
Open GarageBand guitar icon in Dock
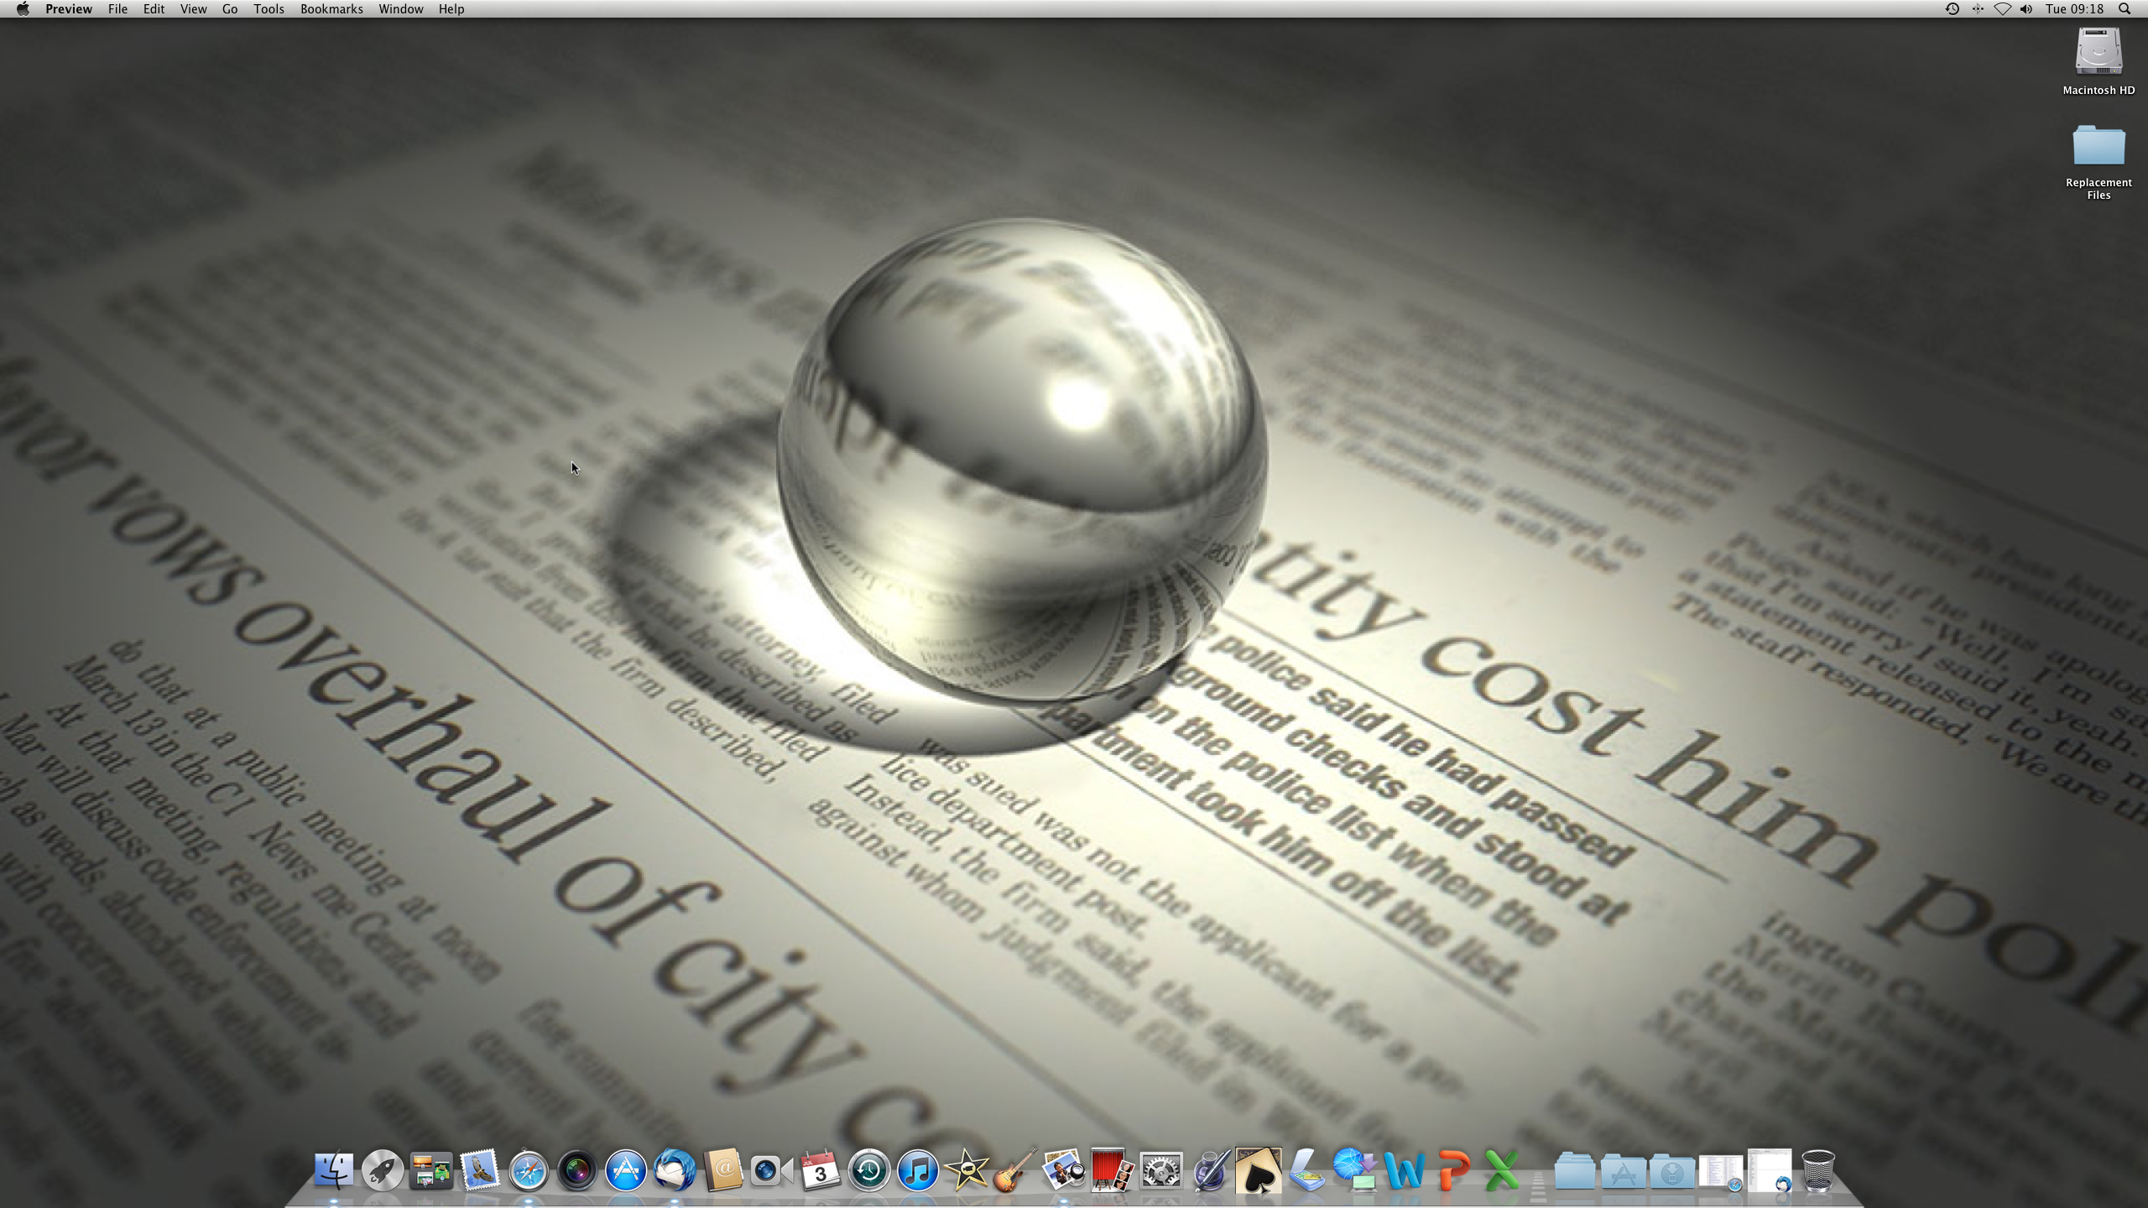pos(1014,1170)
